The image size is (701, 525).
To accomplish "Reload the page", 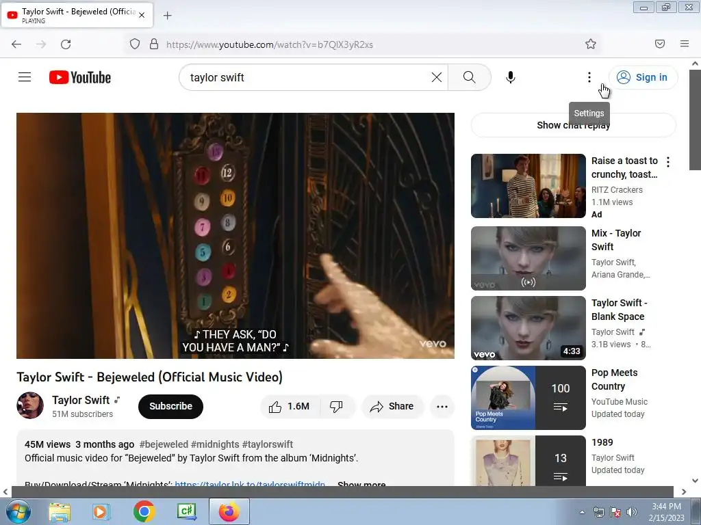I will click(66, 44).
